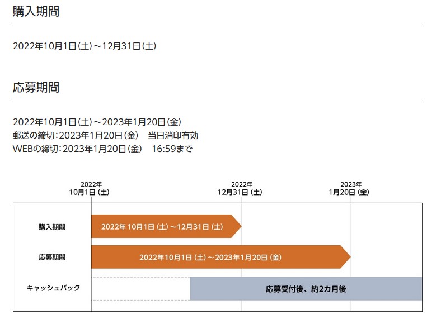Click the arrow tip of application period bar
This screenshot has height=324, width=441.
click(346, 257)
